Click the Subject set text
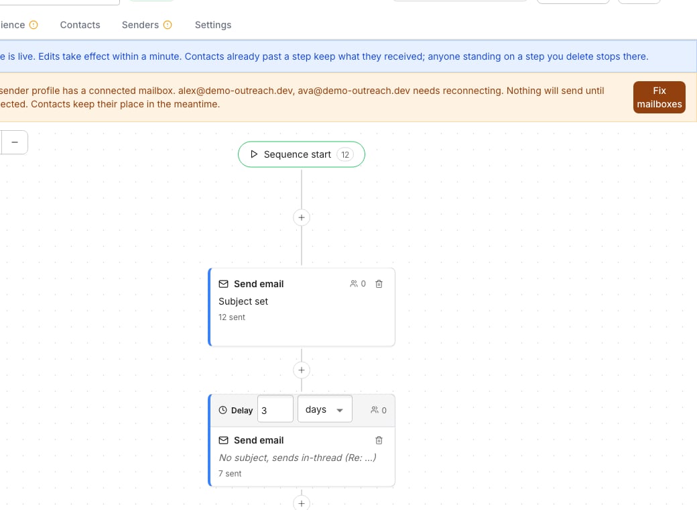Viewport: 697px width, 510px height. 243,301
